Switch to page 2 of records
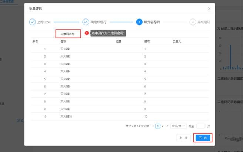Image resolution: width=243 pixels, height=152 pixels. (162, 126)
